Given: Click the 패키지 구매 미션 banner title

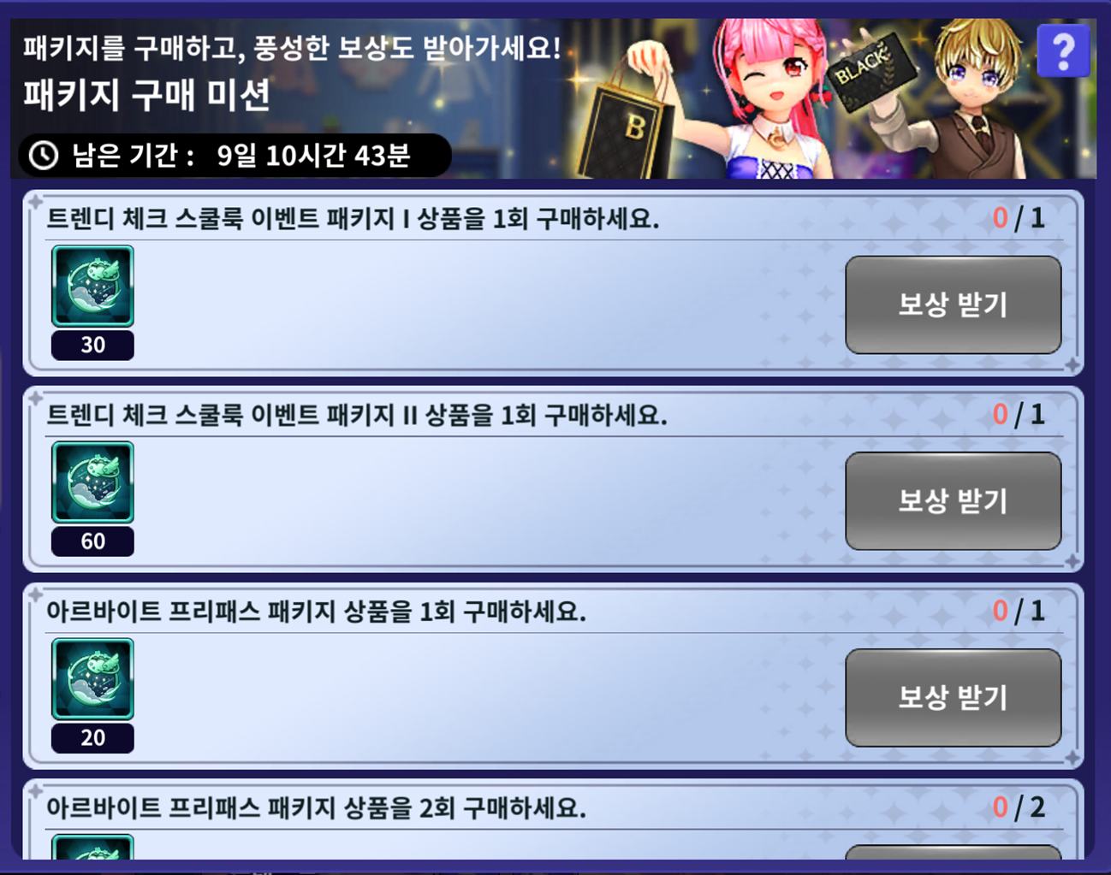Looking at the screenshot, I should coord(146,94).
